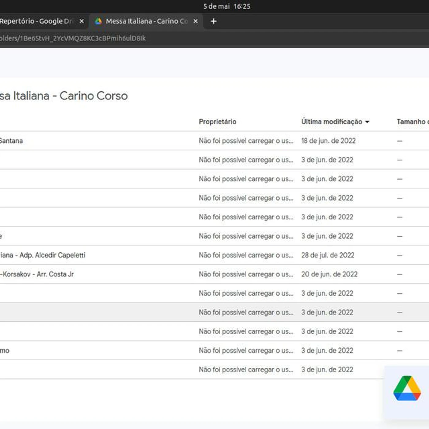Screen dimensions: 429x429
Task: Close the Repertório - Google Drive tab
Action: point(82,21)
